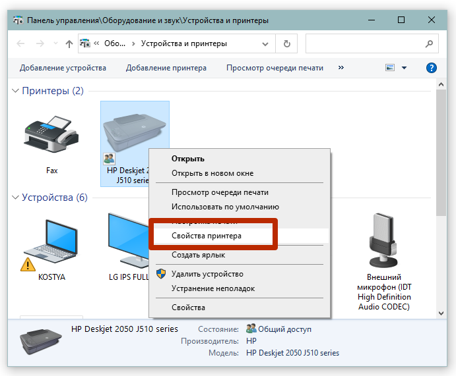
Task: Choose Создать ярлык
Action: (x=198, y=255)
